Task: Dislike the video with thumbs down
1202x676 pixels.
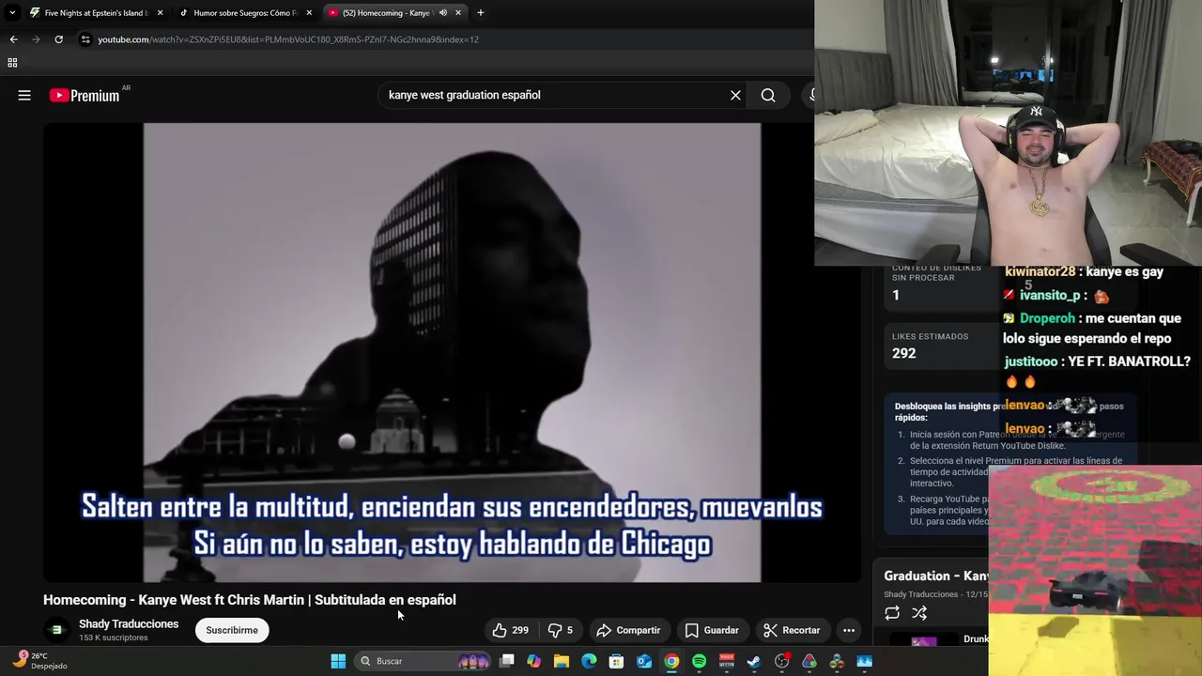Action: coord(560,630)
